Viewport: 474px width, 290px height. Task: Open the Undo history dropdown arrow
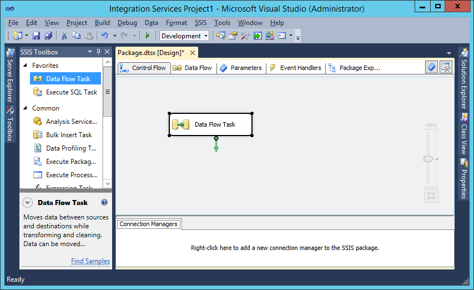coord(115,36)
